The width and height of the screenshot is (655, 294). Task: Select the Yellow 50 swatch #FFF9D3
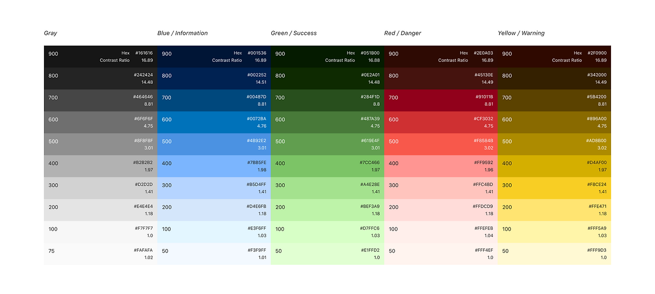(555, 254)
